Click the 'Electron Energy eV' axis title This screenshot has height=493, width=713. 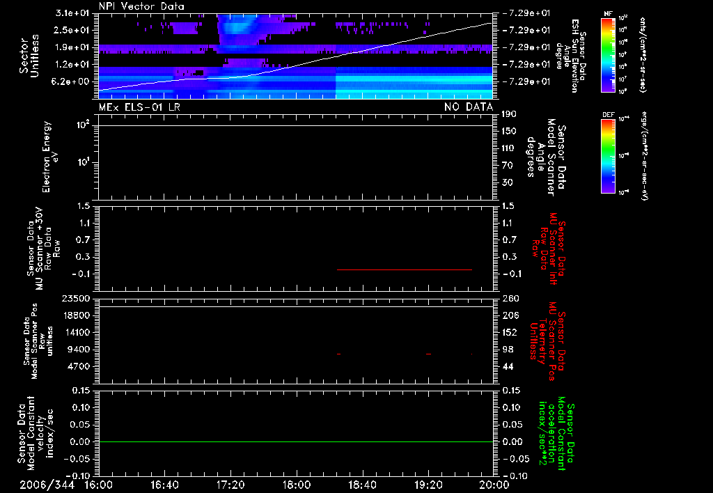pyautogui.click(x=50, y=157)
